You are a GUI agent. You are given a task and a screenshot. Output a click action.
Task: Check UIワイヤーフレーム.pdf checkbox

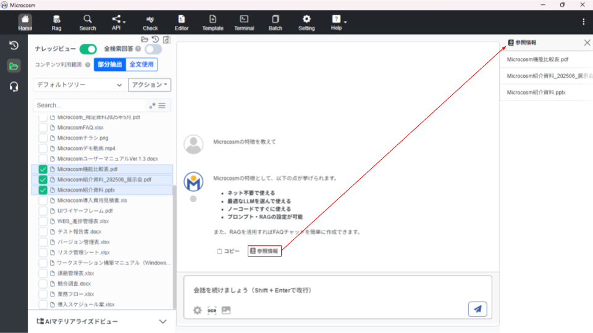pos(43,211)
